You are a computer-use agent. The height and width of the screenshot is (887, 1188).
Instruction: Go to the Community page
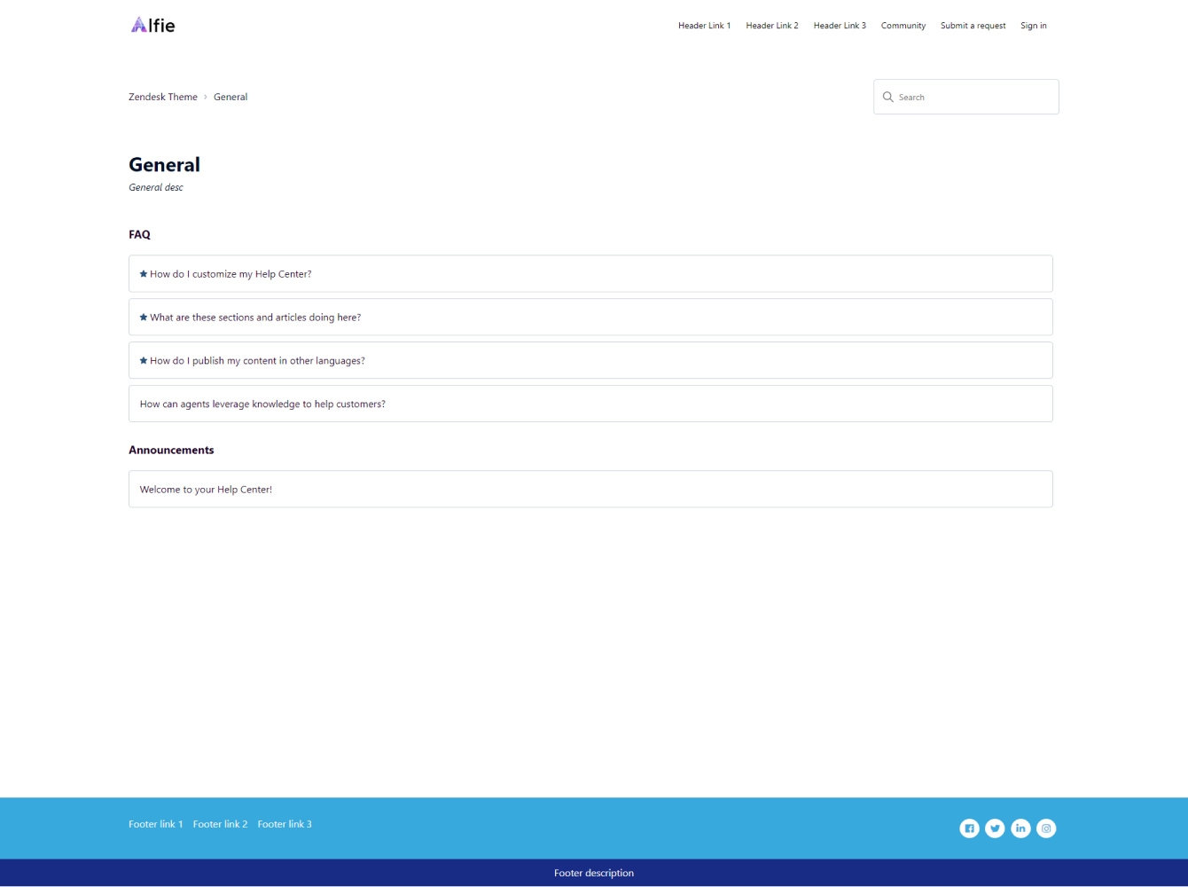pyautogui.click(x=903, y=26)
